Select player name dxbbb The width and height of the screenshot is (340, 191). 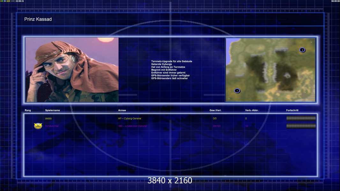[x=48, y=118]
